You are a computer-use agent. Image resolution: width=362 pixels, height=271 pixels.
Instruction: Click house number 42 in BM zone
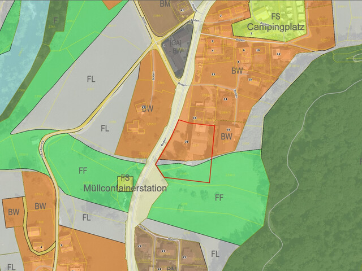[182, 10]
